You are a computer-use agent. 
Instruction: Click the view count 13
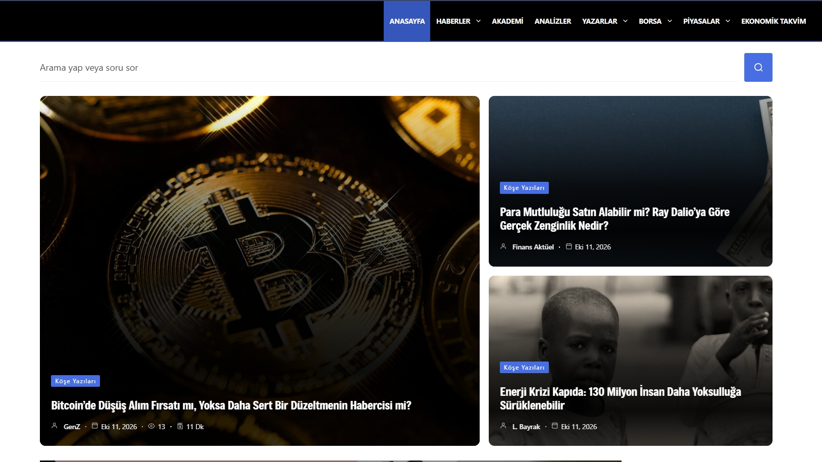coord(162,427)
